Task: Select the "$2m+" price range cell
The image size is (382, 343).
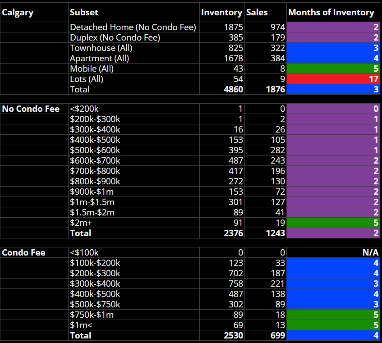Action: click(81, 223)
